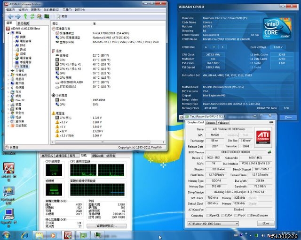
Task: Enable the DirectCompute checkbox in GPU-Z
Action: click(249, 216)
